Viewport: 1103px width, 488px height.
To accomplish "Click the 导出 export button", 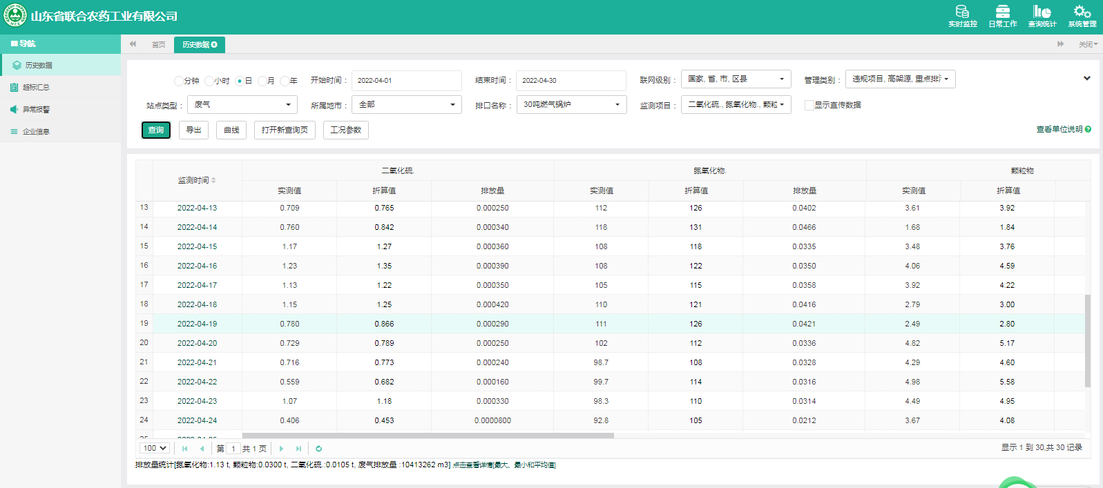I will 193,130.
